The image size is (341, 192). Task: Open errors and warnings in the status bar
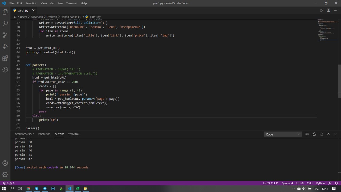point(9,183)
